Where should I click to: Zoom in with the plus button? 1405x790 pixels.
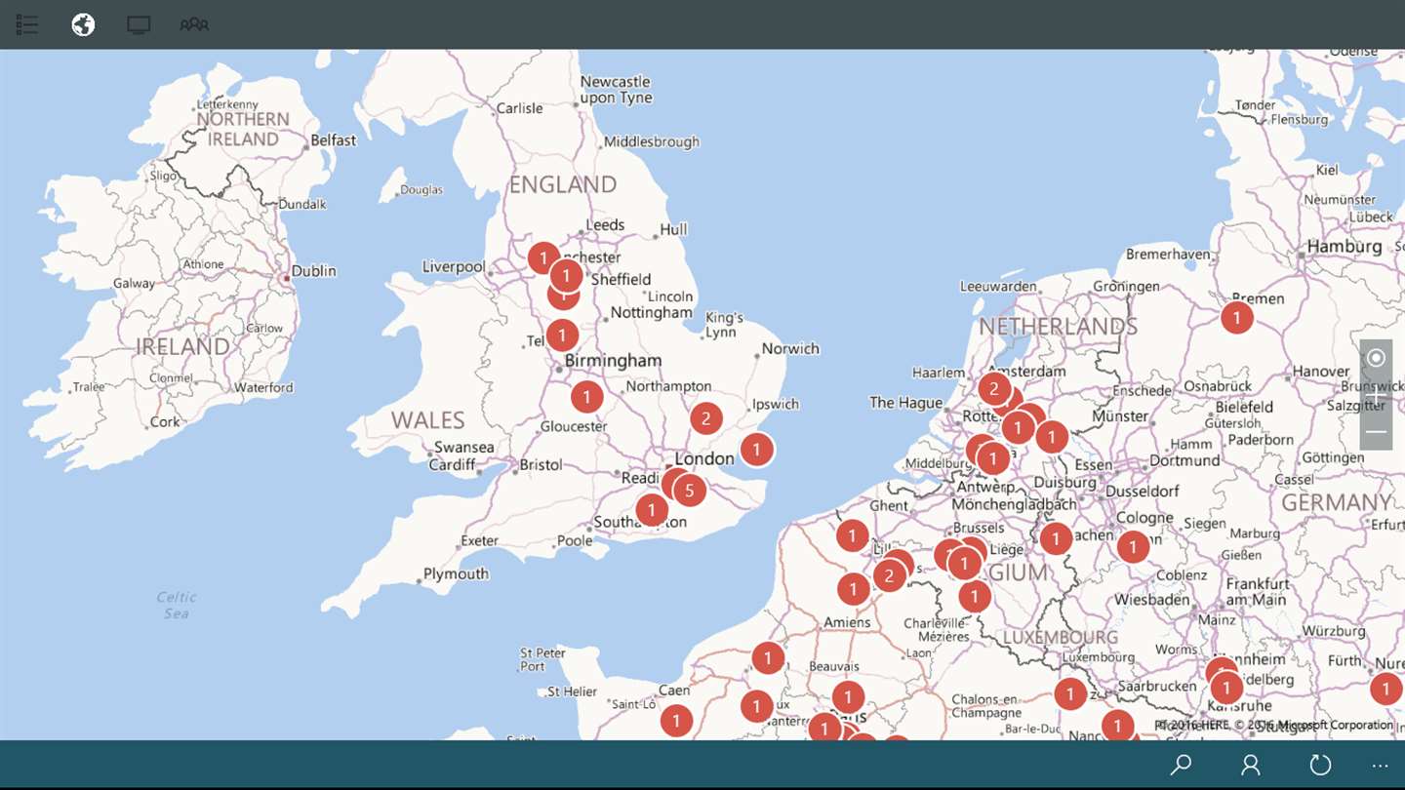point(1376,395)
